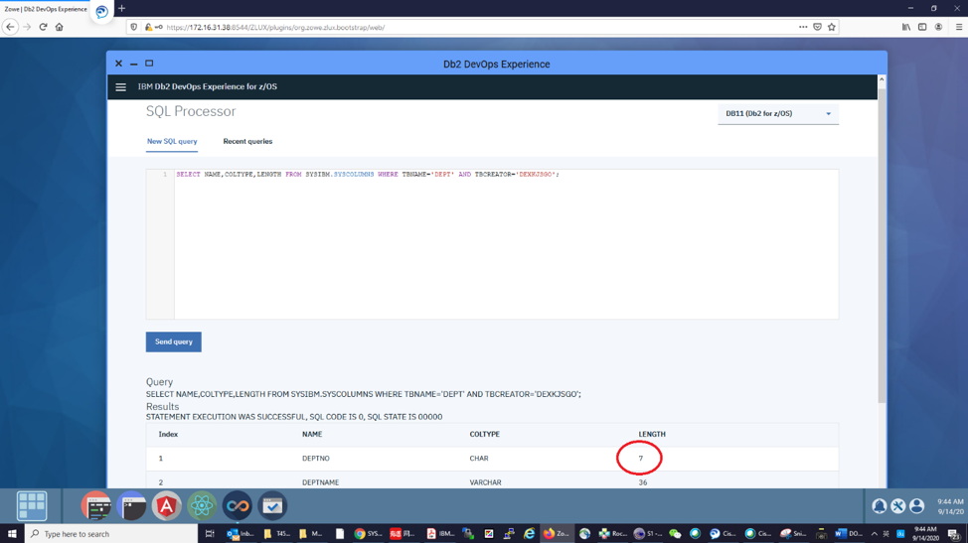Screen dimensions: 968x543
Task: Open a new browser tab
Action: [121, 9]
